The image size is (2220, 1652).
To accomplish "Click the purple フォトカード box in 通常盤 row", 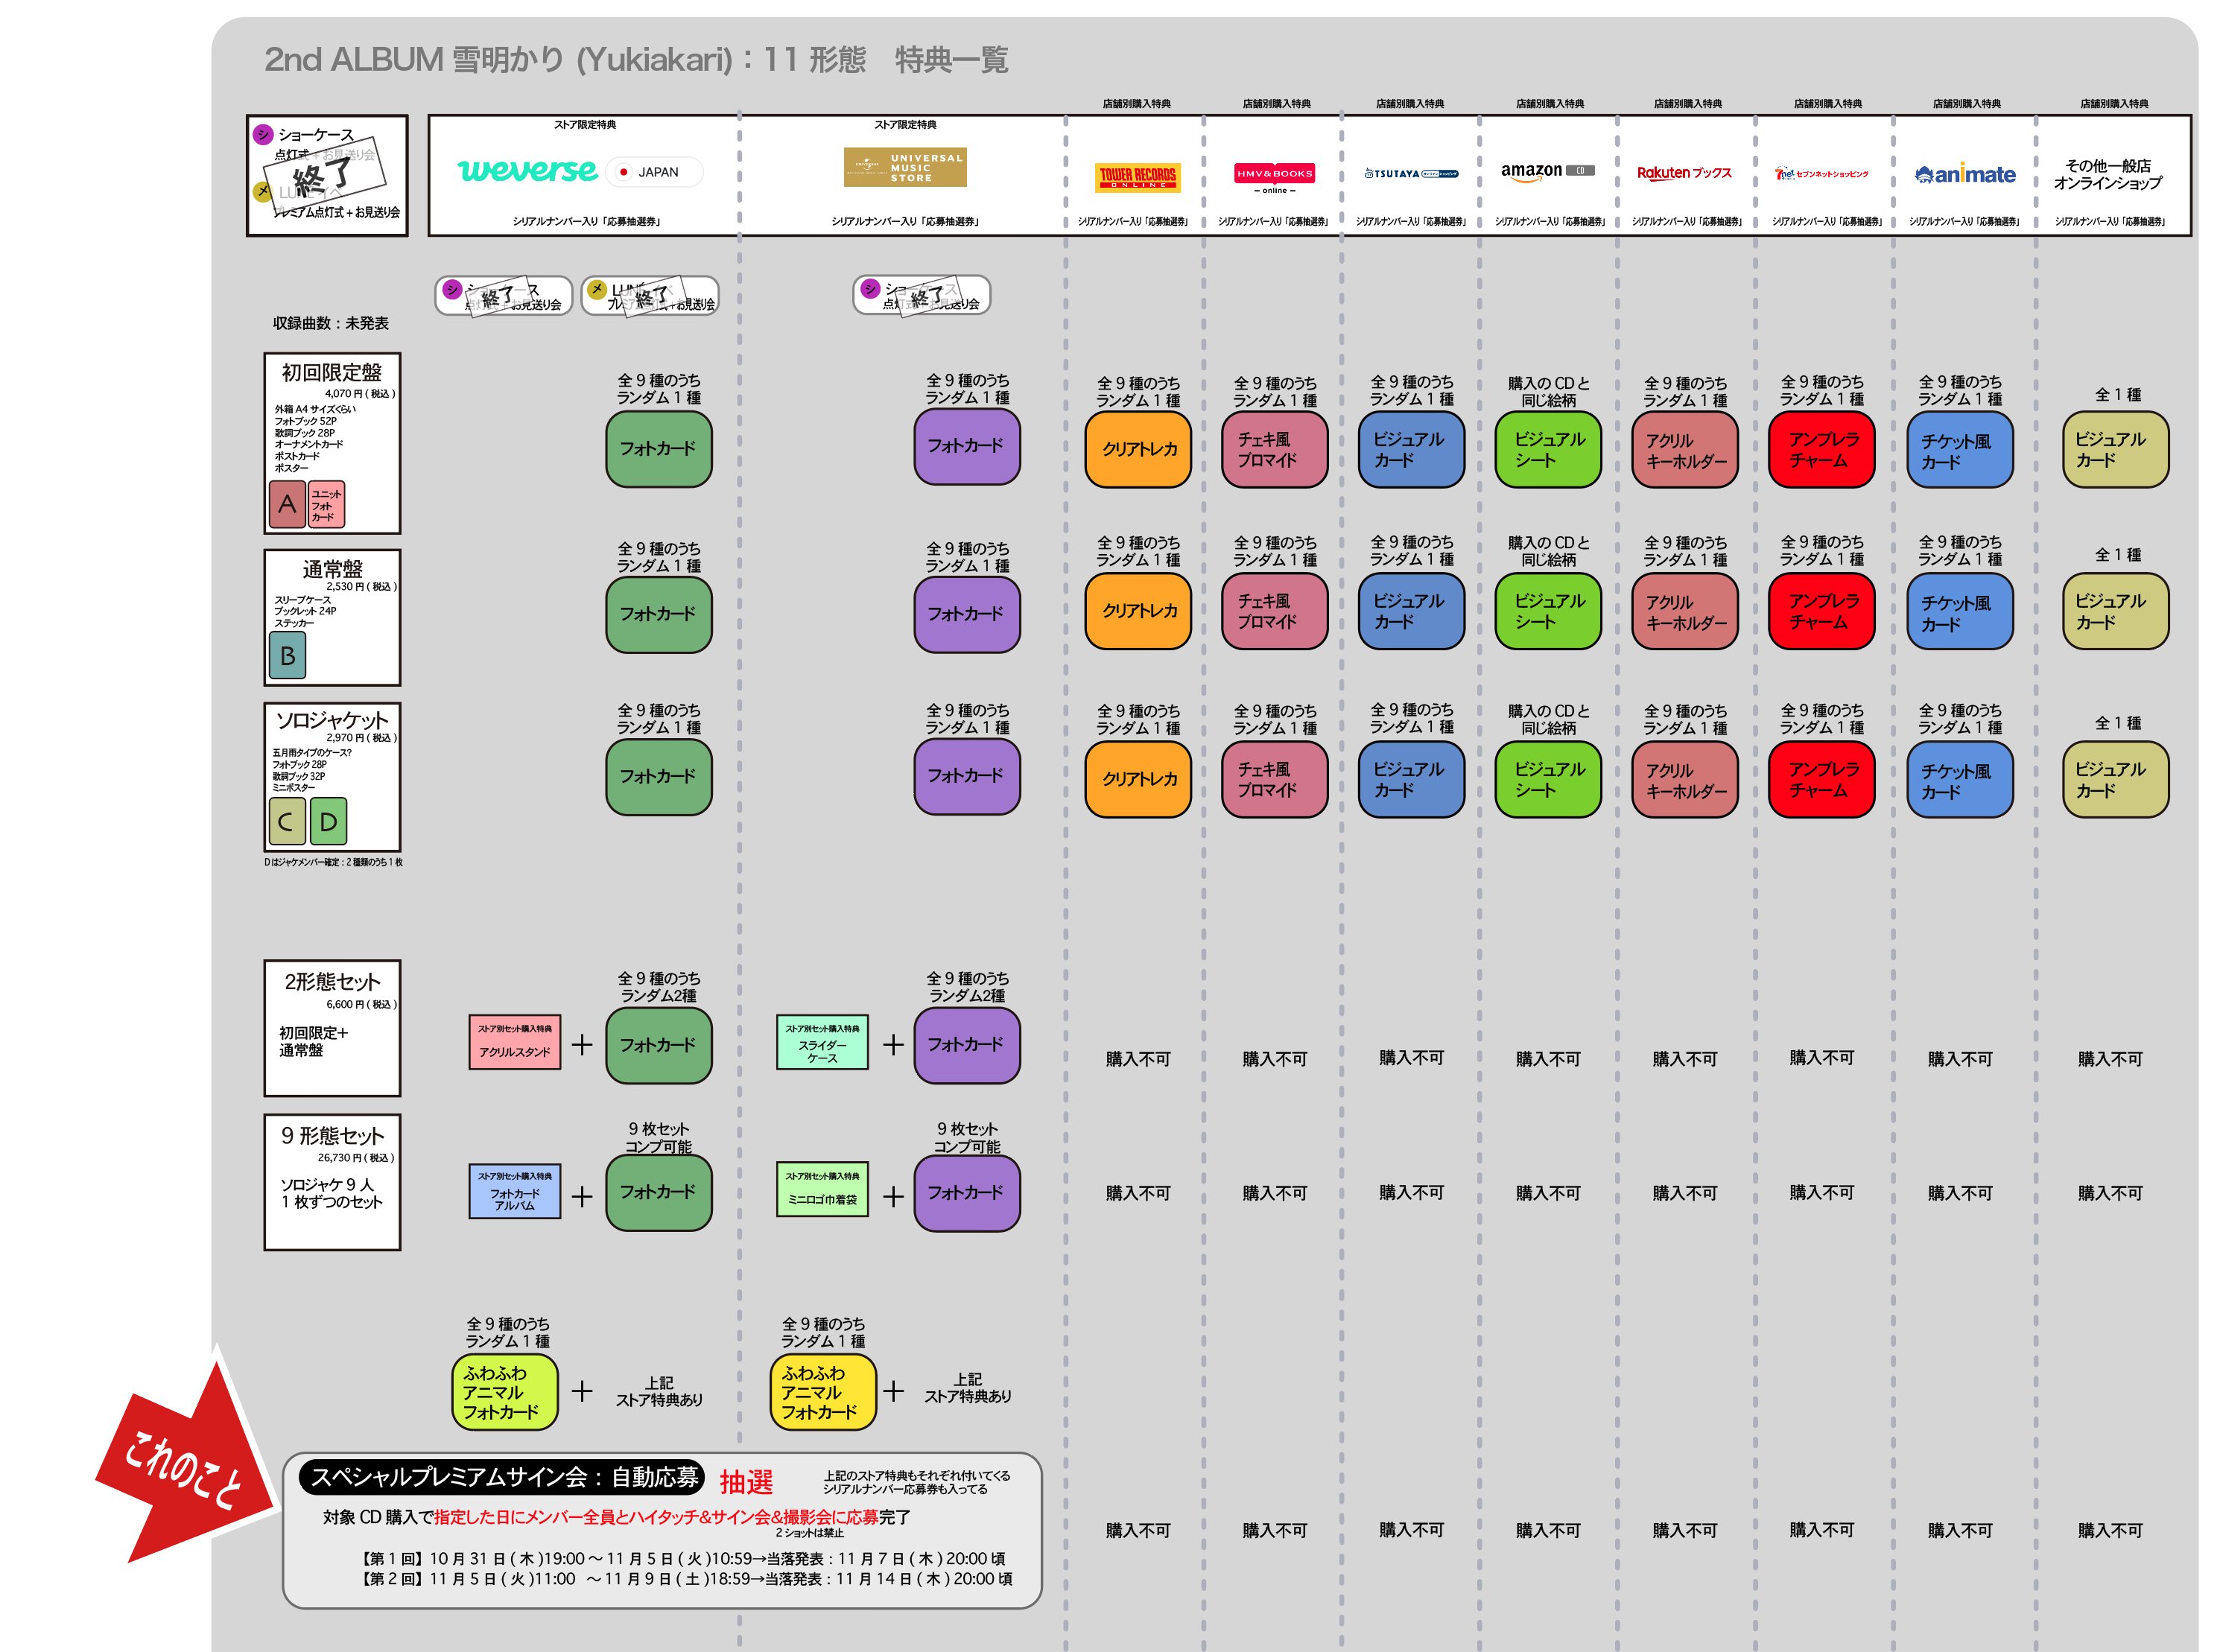I will point(967,614).
